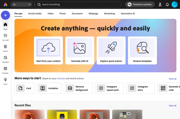Switch to the Marketing tab

(x=109, y=13)
